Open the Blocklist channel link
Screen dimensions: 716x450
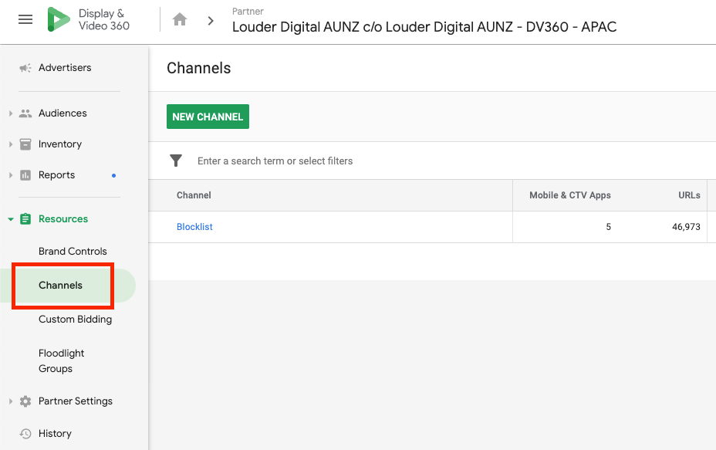[194, 227]
